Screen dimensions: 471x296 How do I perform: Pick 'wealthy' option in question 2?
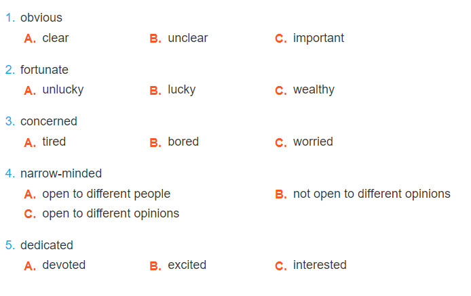305,89
